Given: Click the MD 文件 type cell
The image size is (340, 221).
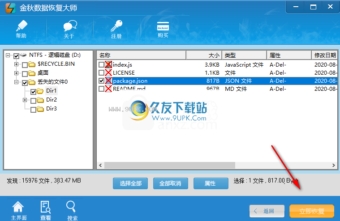Looking at the screenshot, I should (236, 89).
